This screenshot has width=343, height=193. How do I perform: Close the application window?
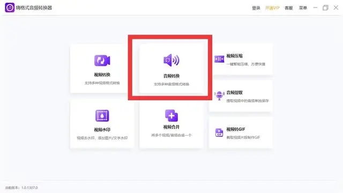click(336, 8)
